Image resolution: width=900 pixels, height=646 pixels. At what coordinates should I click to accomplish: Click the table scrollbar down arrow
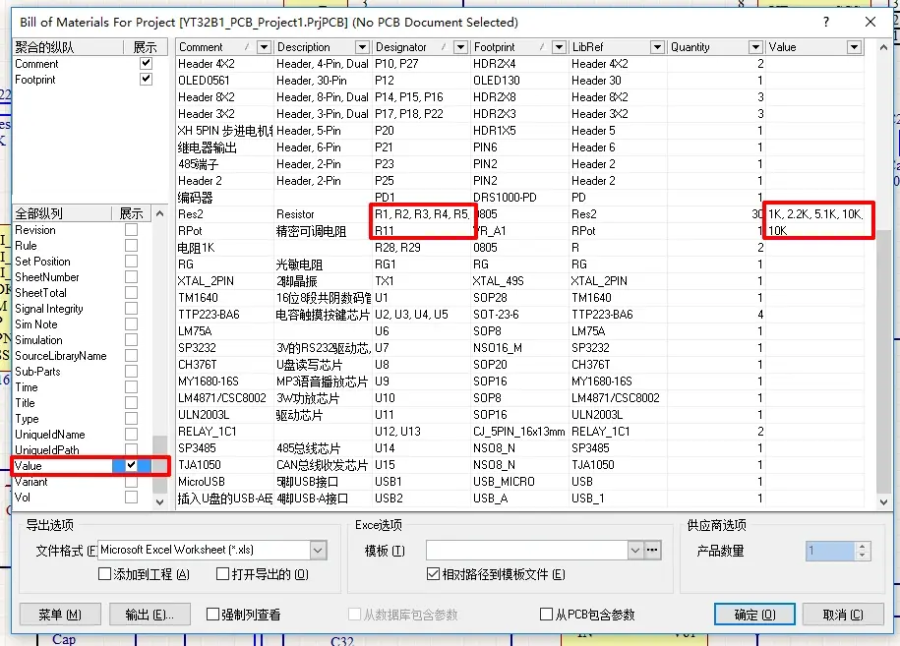(x=883, y=501)
